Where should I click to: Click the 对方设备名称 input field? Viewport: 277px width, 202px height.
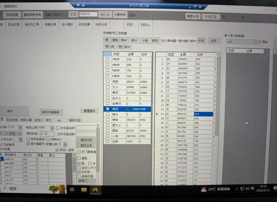tap(86, 134)
